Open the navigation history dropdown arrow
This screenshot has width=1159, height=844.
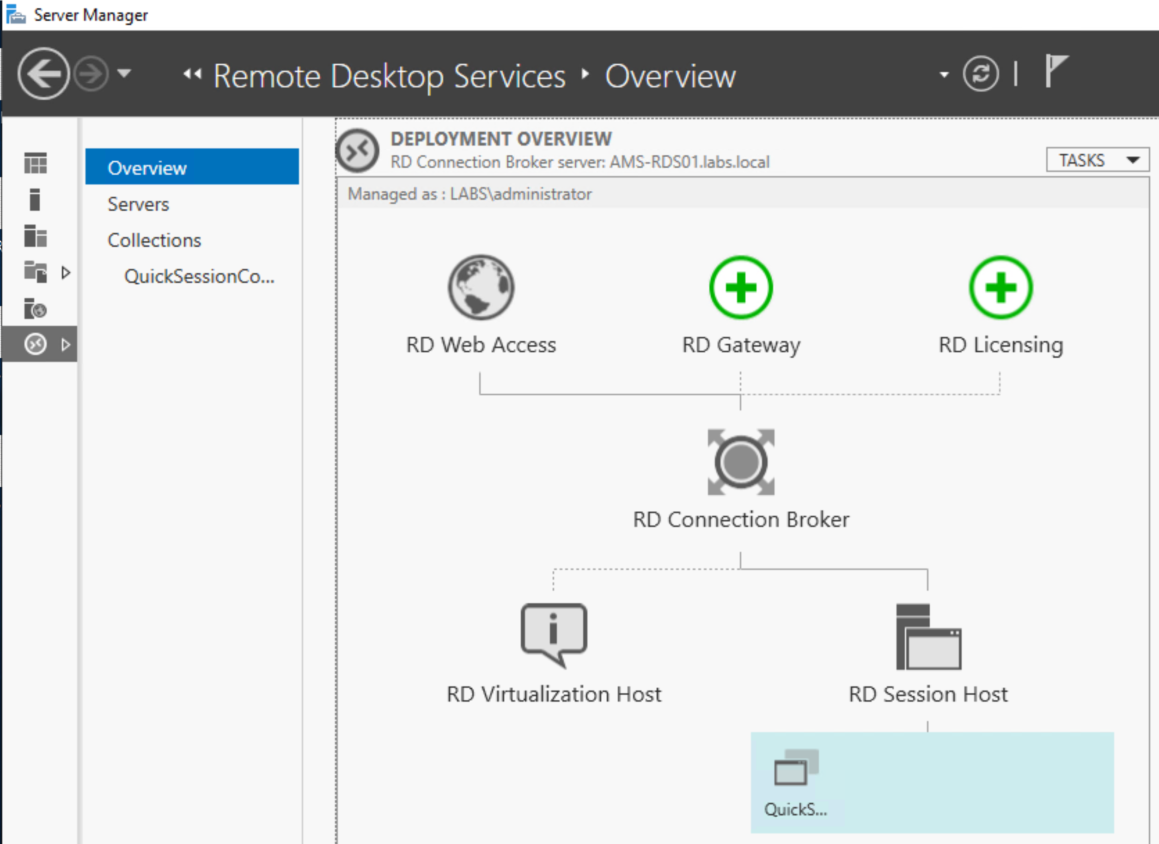pos(124,74)
